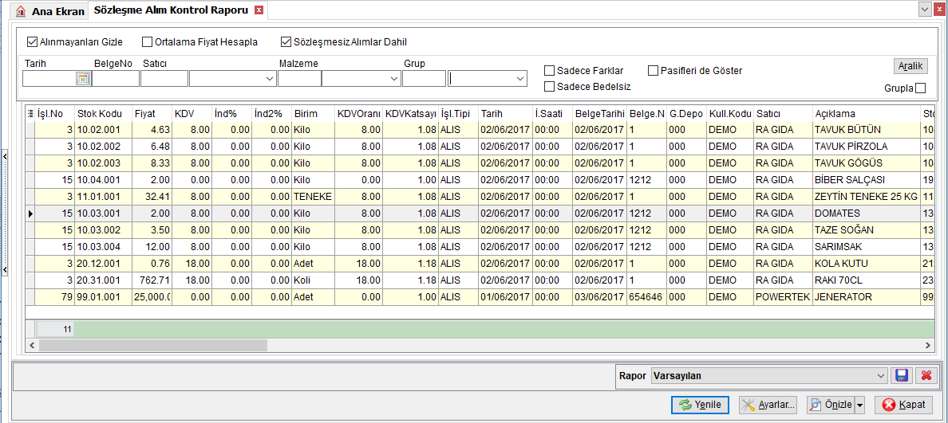Check the Sadece Bedelsiz option

tap(549, 86)
